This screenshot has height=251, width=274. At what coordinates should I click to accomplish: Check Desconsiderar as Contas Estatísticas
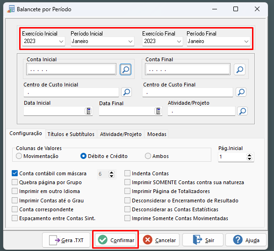[x=127, y=209]
